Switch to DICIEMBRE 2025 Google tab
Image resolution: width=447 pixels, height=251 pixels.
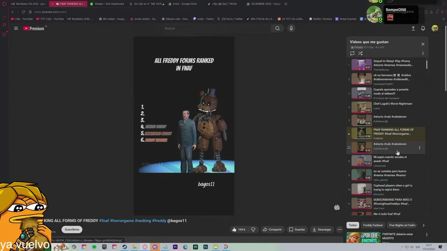click(x=263, y=4)
